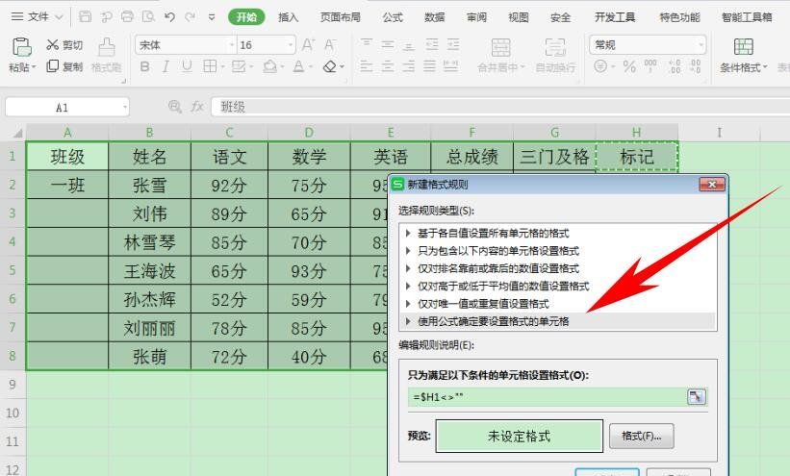Click the formula bar containing 班级
790x476 pixels.
tap(500, 107)
